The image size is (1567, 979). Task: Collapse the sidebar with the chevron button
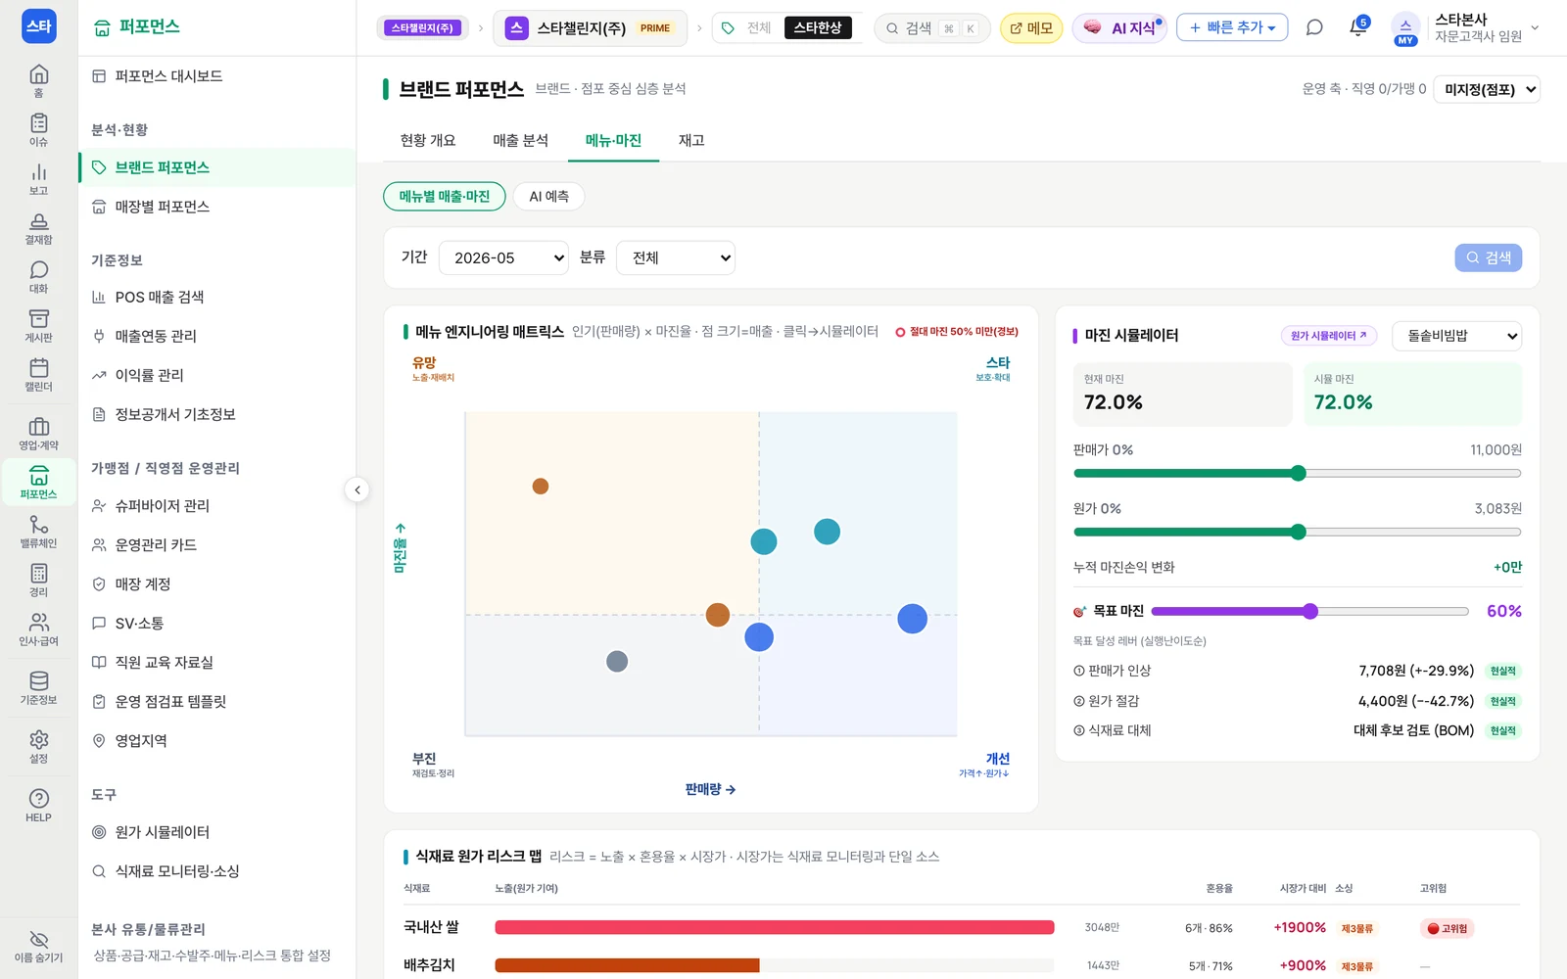point(357,489)
